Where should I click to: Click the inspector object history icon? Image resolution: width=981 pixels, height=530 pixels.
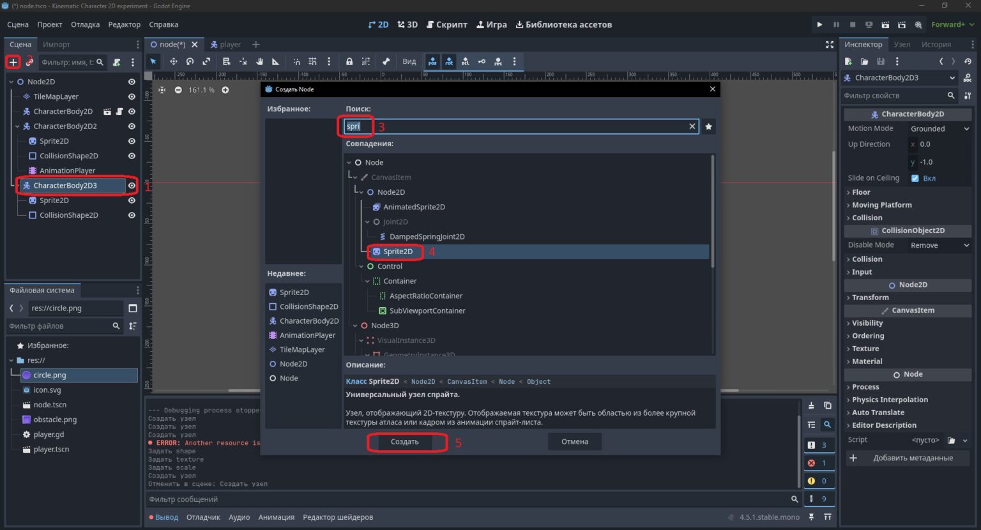coord(968,62)
